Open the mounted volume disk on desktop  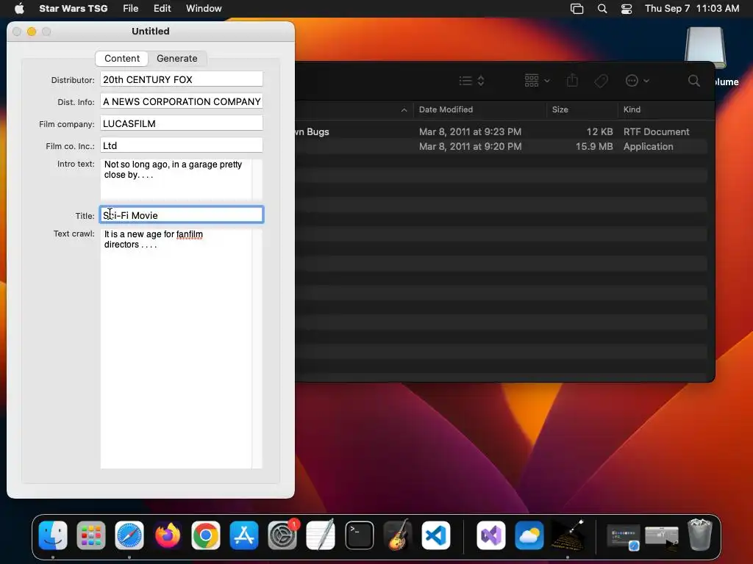(705, 48)
